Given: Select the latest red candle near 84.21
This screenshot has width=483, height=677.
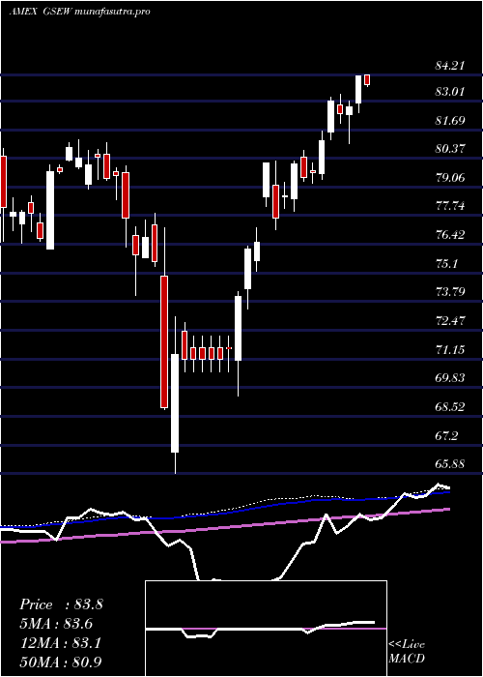Looking at the screenshot, I should pyautogui.click(x=367, y=80).
